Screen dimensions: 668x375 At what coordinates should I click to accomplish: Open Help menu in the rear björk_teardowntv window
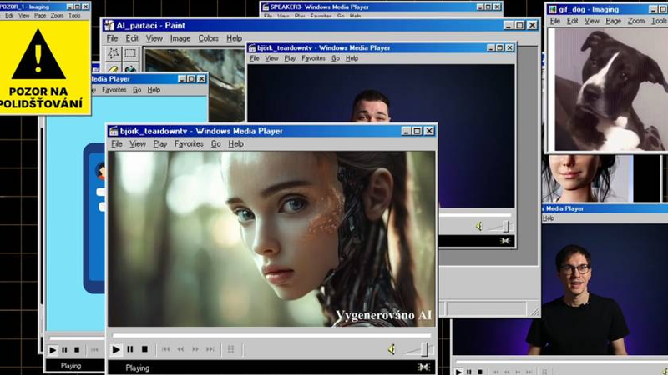pos(352,58)
